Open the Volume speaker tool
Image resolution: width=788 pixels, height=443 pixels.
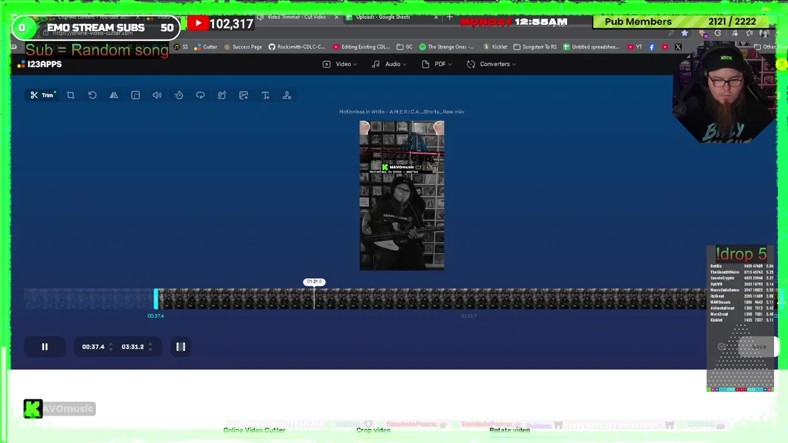(x=157, y=95)
